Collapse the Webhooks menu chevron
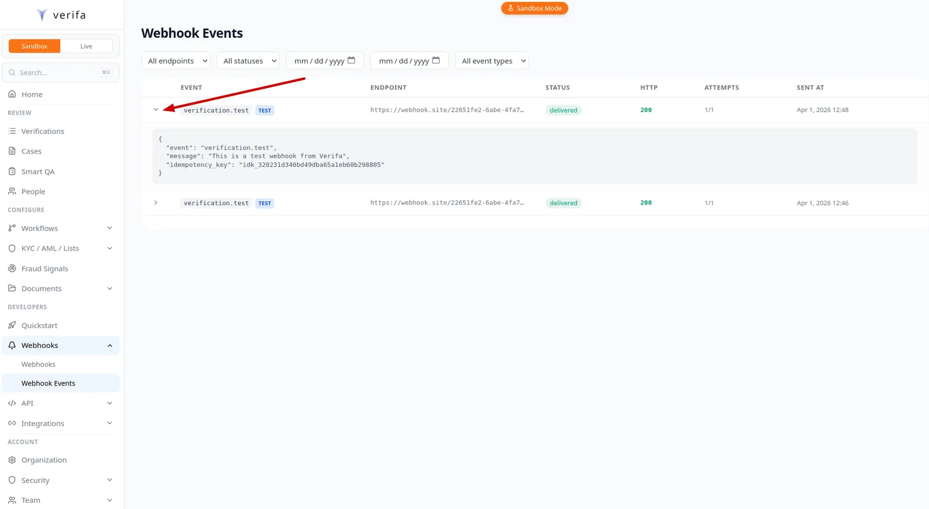The image size is (929, 509). 110,346
